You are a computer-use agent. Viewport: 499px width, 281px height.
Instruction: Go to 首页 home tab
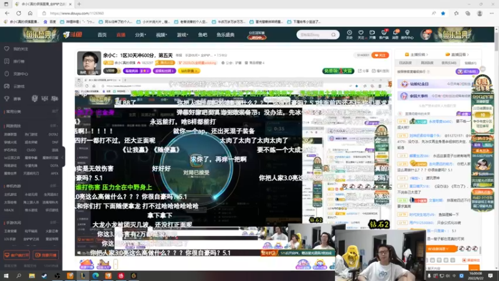(102, 35)
